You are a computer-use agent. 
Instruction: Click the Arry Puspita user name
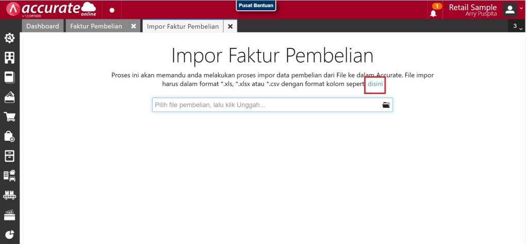click(481, 14)
